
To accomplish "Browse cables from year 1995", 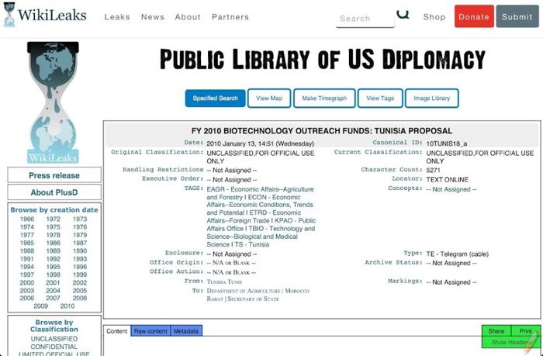I will pyautogui.click(x=53, y=267).
